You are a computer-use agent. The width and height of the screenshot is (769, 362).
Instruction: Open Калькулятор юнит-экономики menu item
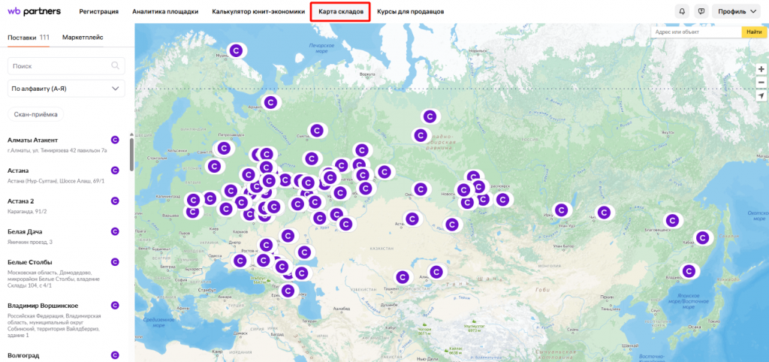258,12
